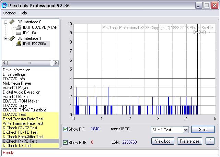Viewport: 220px width, 157px height.
Task: Click the View Log button
Action: tap(163, 141)
